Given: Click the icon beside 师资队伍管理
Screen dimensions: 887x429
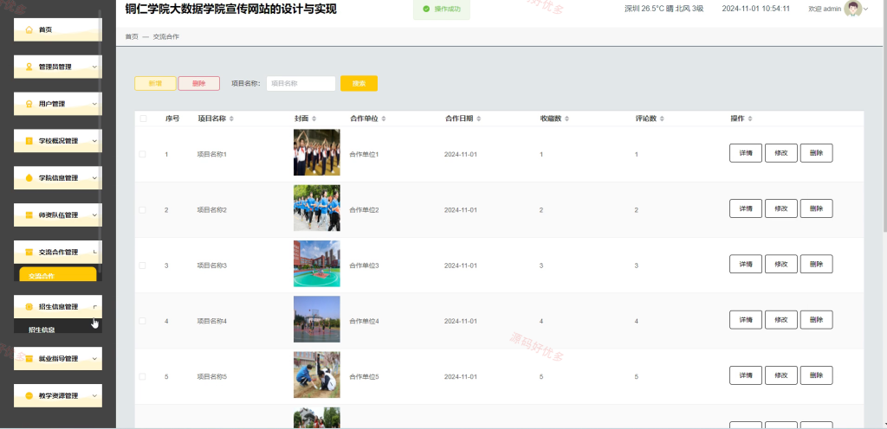Looking at the screenshot, I should (29, 215).
